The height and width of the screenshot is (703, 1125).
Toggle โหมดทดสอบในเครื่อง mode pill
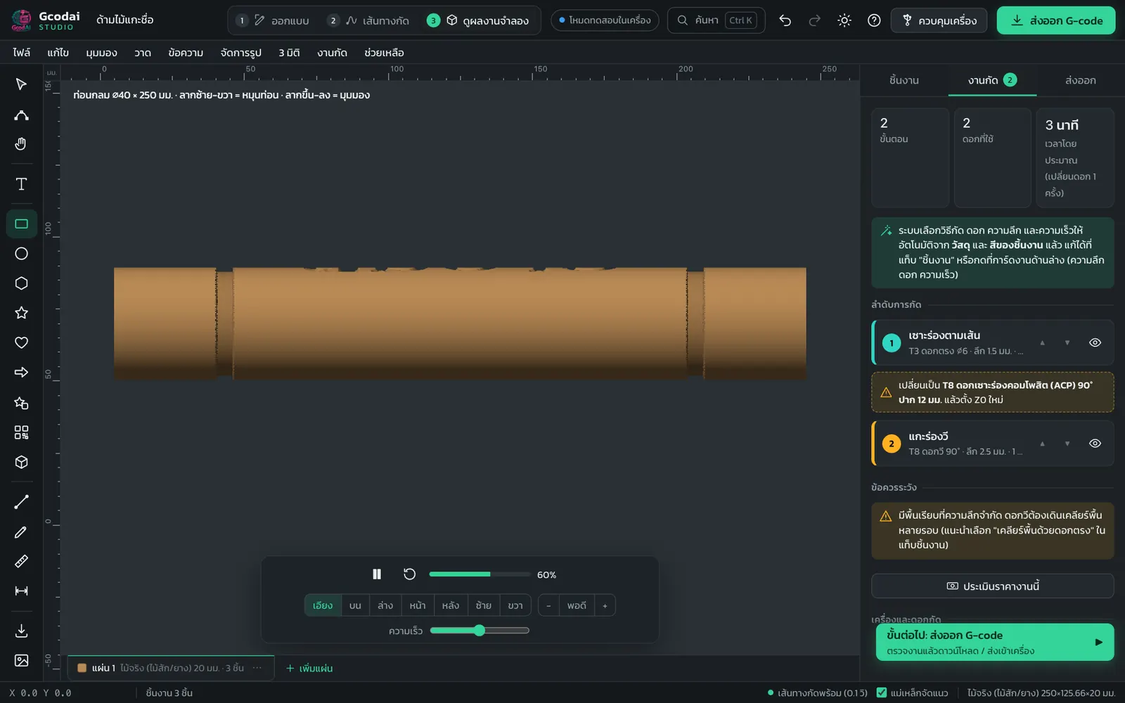(605, 20)
